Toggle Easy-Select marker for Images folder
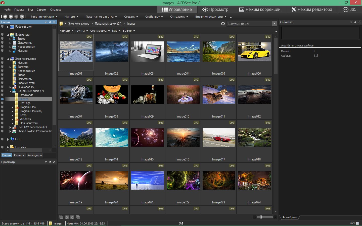The width and height of the screenshot is (362, 226). pyautogui.click(x=3, y=99)
